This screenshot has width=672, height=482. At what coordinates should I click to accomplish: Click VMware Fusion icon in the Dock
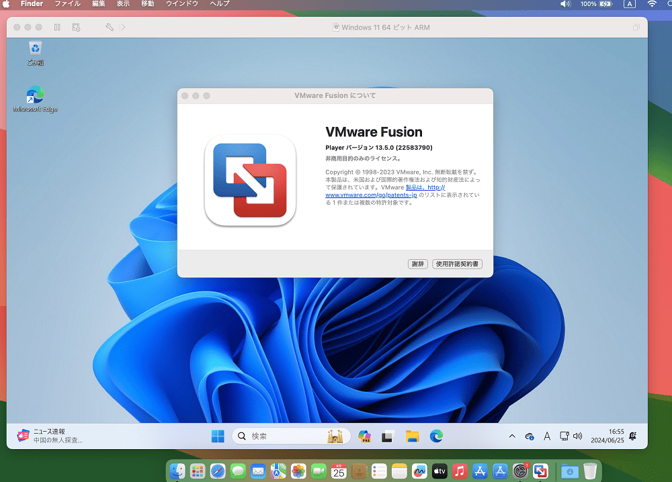[x=541, y=472]
